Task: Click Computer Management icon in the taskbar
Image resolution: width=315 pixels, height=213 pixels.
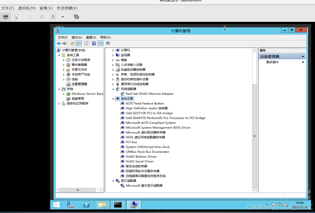Action: coord(134,205)
